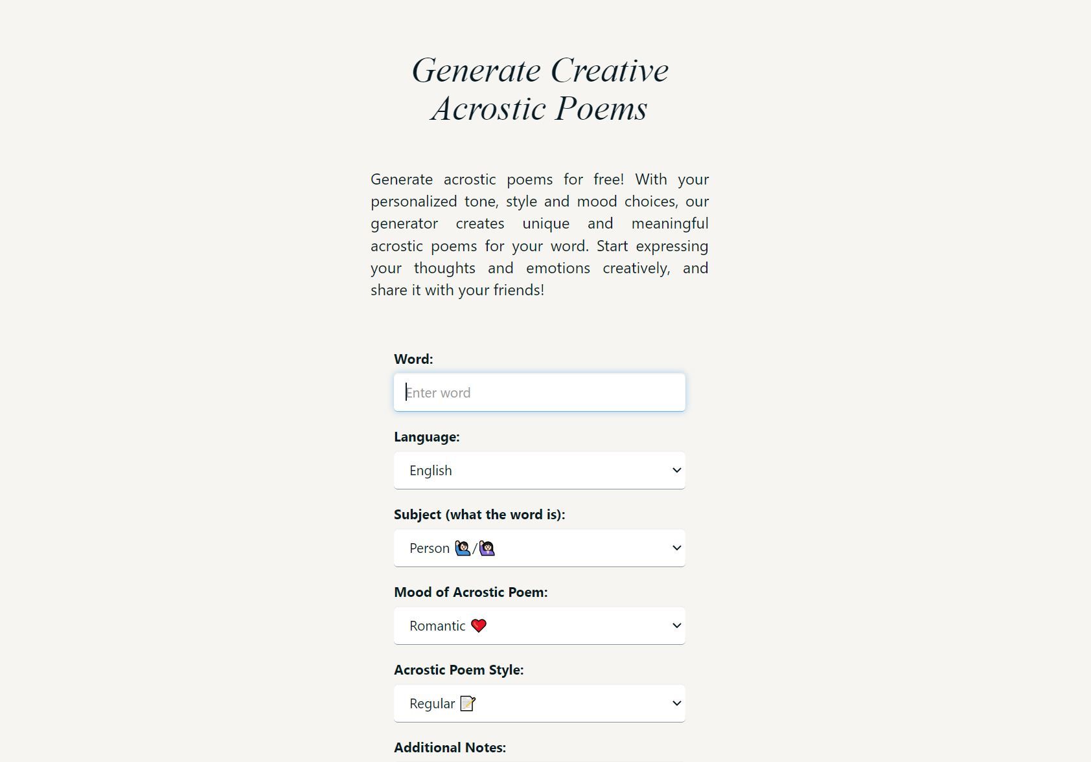Click the chevron arrow of Language dropdown
The width and height of the screenshot is (1091, 762).
677,470
